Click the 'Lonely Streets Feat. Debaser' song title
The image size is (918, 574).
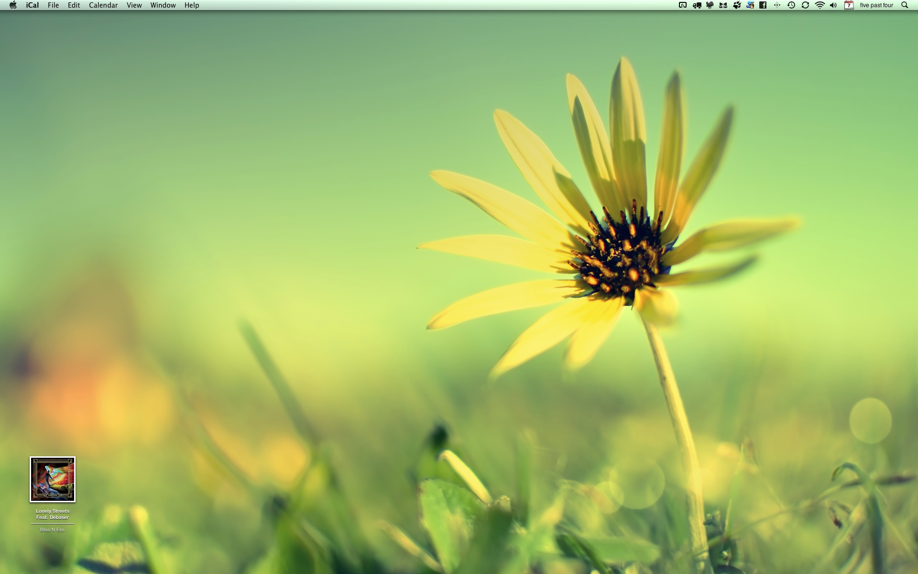[x=53, y=514]
